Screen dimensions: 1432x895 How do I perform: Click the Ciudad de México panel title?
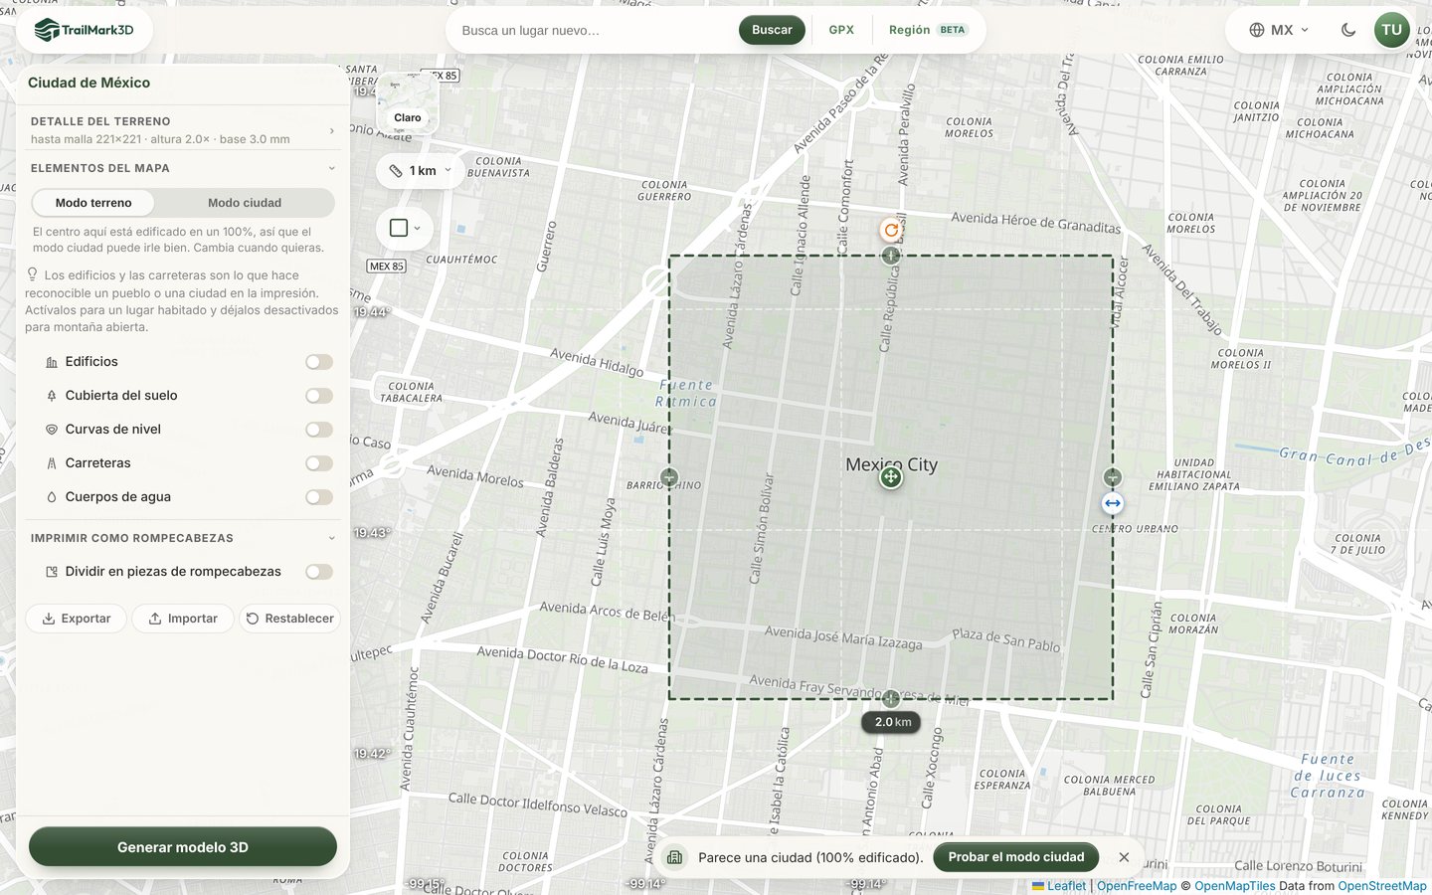(89, 83)
